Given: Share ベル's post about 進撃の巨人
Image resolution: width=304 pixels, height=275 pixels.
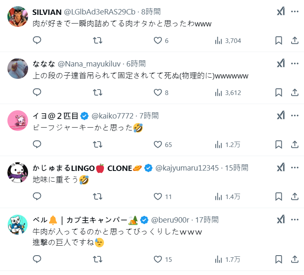Looking at the screenshot, I should pyautogui.click(x=295, y=259).
